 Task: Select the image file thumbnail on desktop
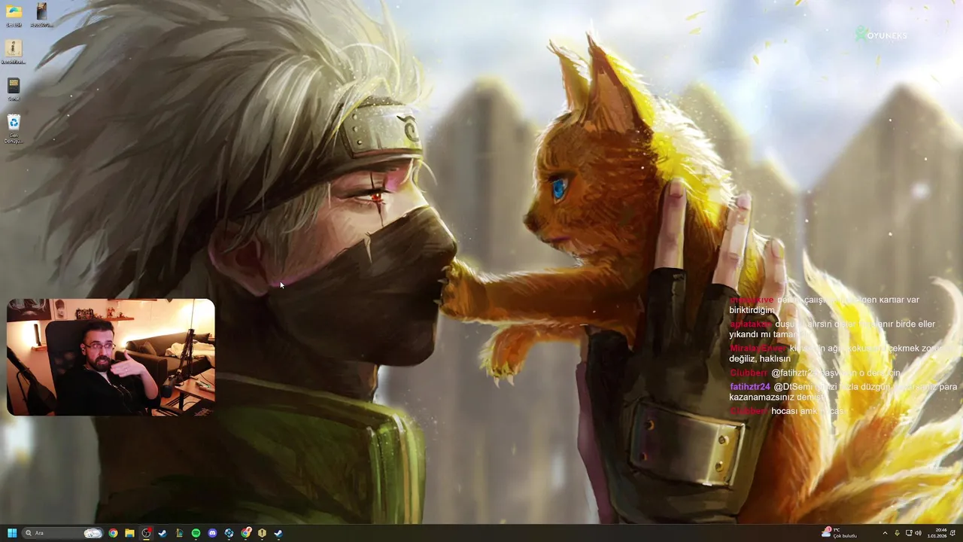pos(41,15)
